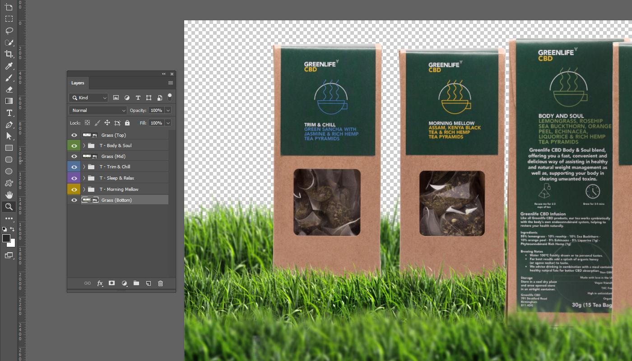
Task: Hide the T - Body & Soul group
Action: [x=74, y=146]
